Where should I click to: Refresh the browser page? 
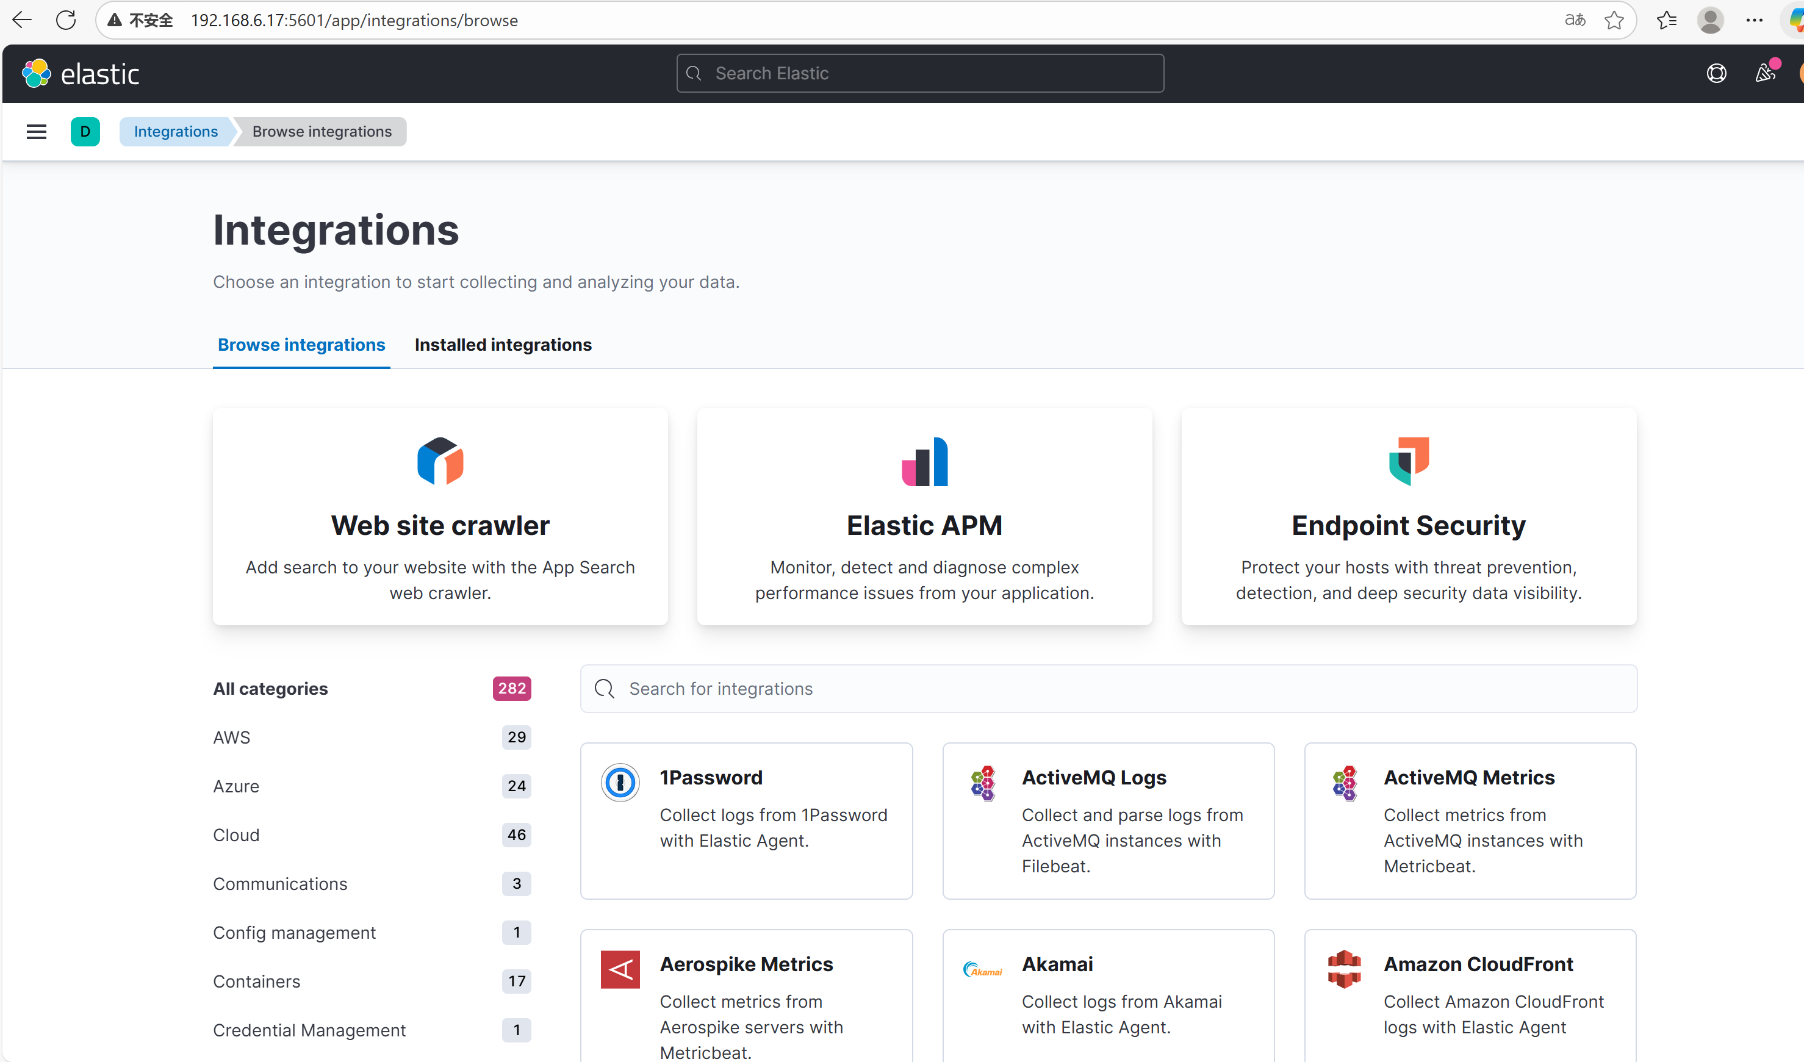point(66,20)
